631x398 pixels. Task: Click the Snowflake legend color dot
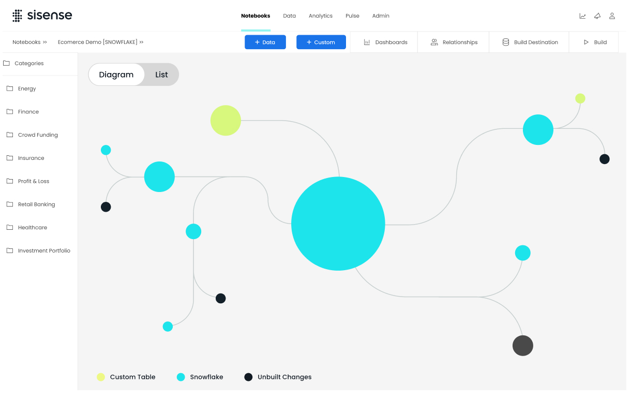tap(181, 377)
